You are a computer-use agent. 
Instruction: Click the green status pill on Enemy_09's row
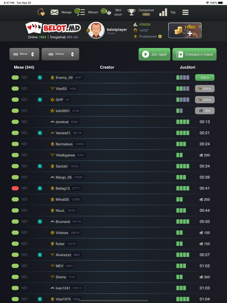click(x=15, y=77)
